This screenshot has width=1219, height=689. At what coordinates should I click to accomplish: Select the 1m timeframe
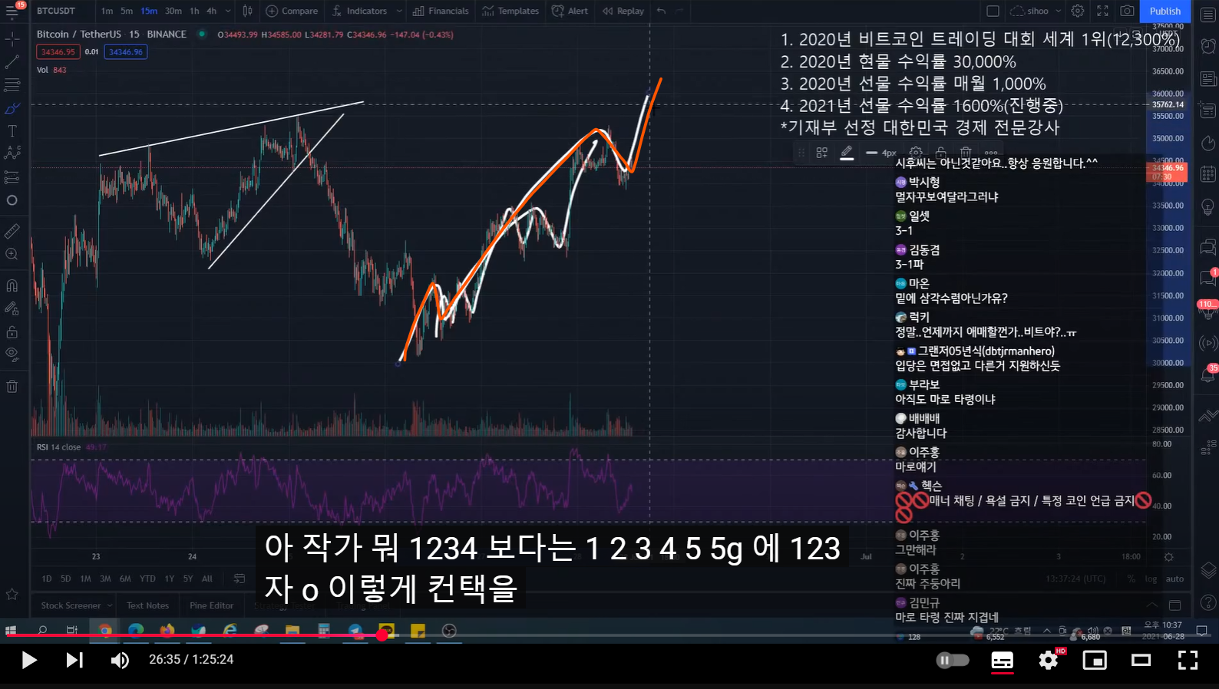[107, 11]
